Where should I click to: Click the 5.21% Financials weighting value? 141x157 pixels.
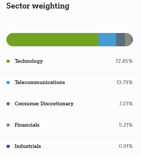pyautogui.click(x=126, y=125)
